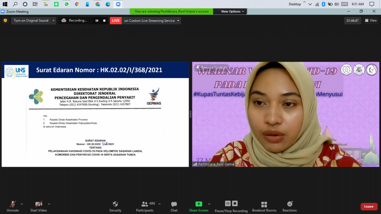The image size is (381, 214).
Task: Click the green screen-viewing notification banner
Action: coord(172,12)
